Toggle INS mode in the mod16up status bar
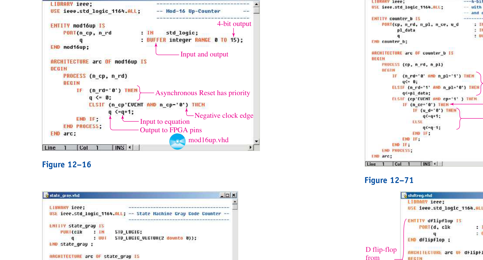483x260 pixels. tap(120, 148)
